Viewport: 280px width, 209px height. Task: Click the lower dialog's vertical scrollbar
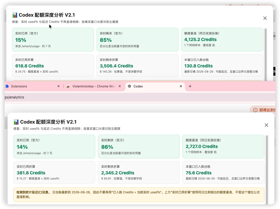coord(267,170)
